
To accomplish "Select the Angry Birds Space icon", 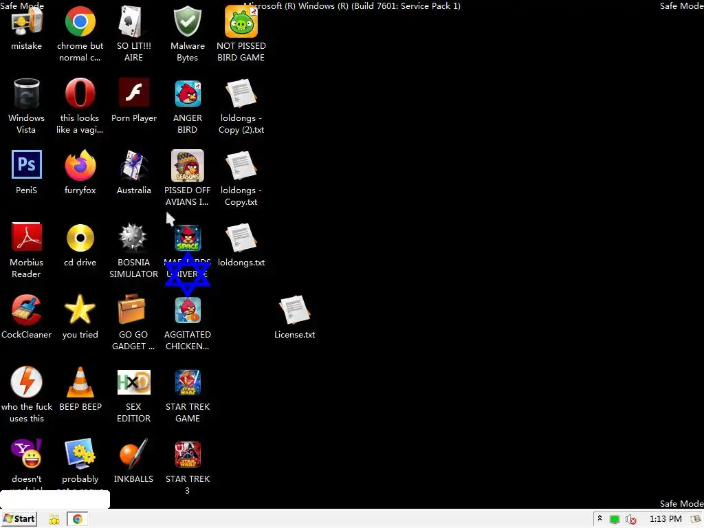I will pos(188,238).
